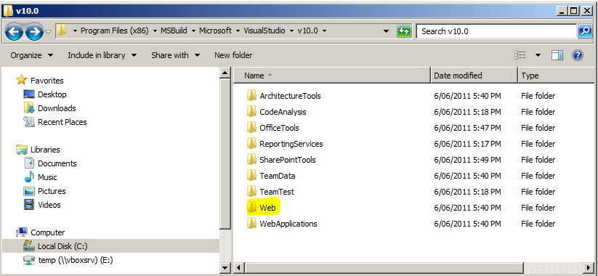This screenshot has height=276, width=598.
Task: Click the New folder button
Action: [233, 55]
